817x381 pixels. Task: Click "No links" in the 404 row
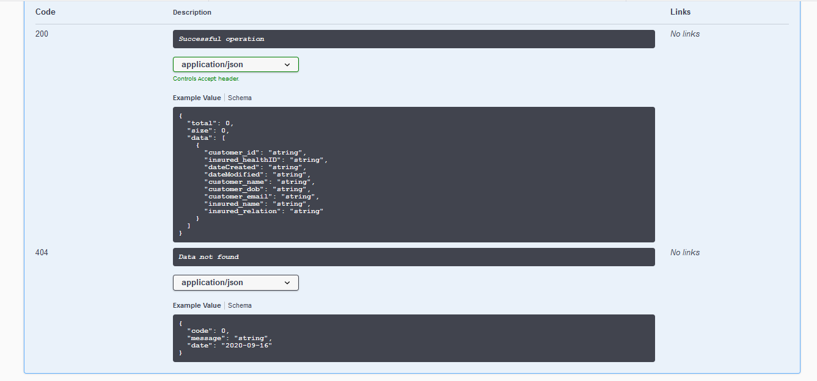684,253
